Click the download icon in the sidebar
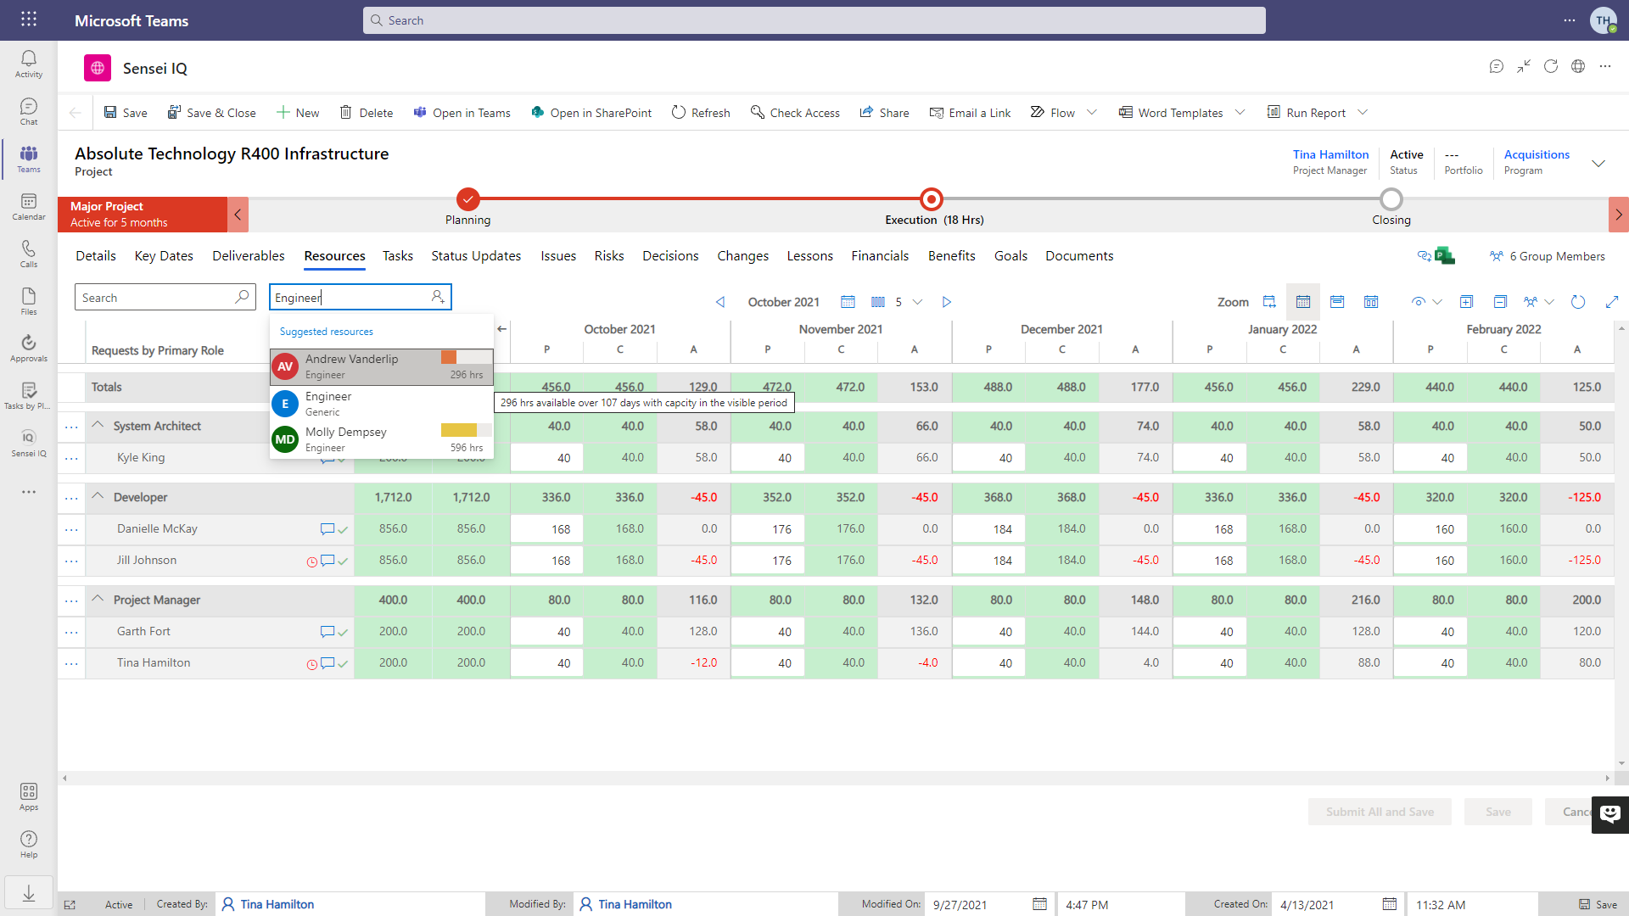The image size is (1629, 916). coord(29,893)
